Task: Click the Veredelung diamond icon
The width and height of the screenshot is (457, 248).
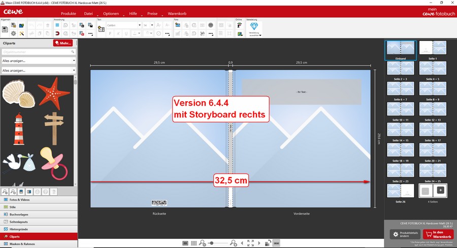Action: click(254, 26)
